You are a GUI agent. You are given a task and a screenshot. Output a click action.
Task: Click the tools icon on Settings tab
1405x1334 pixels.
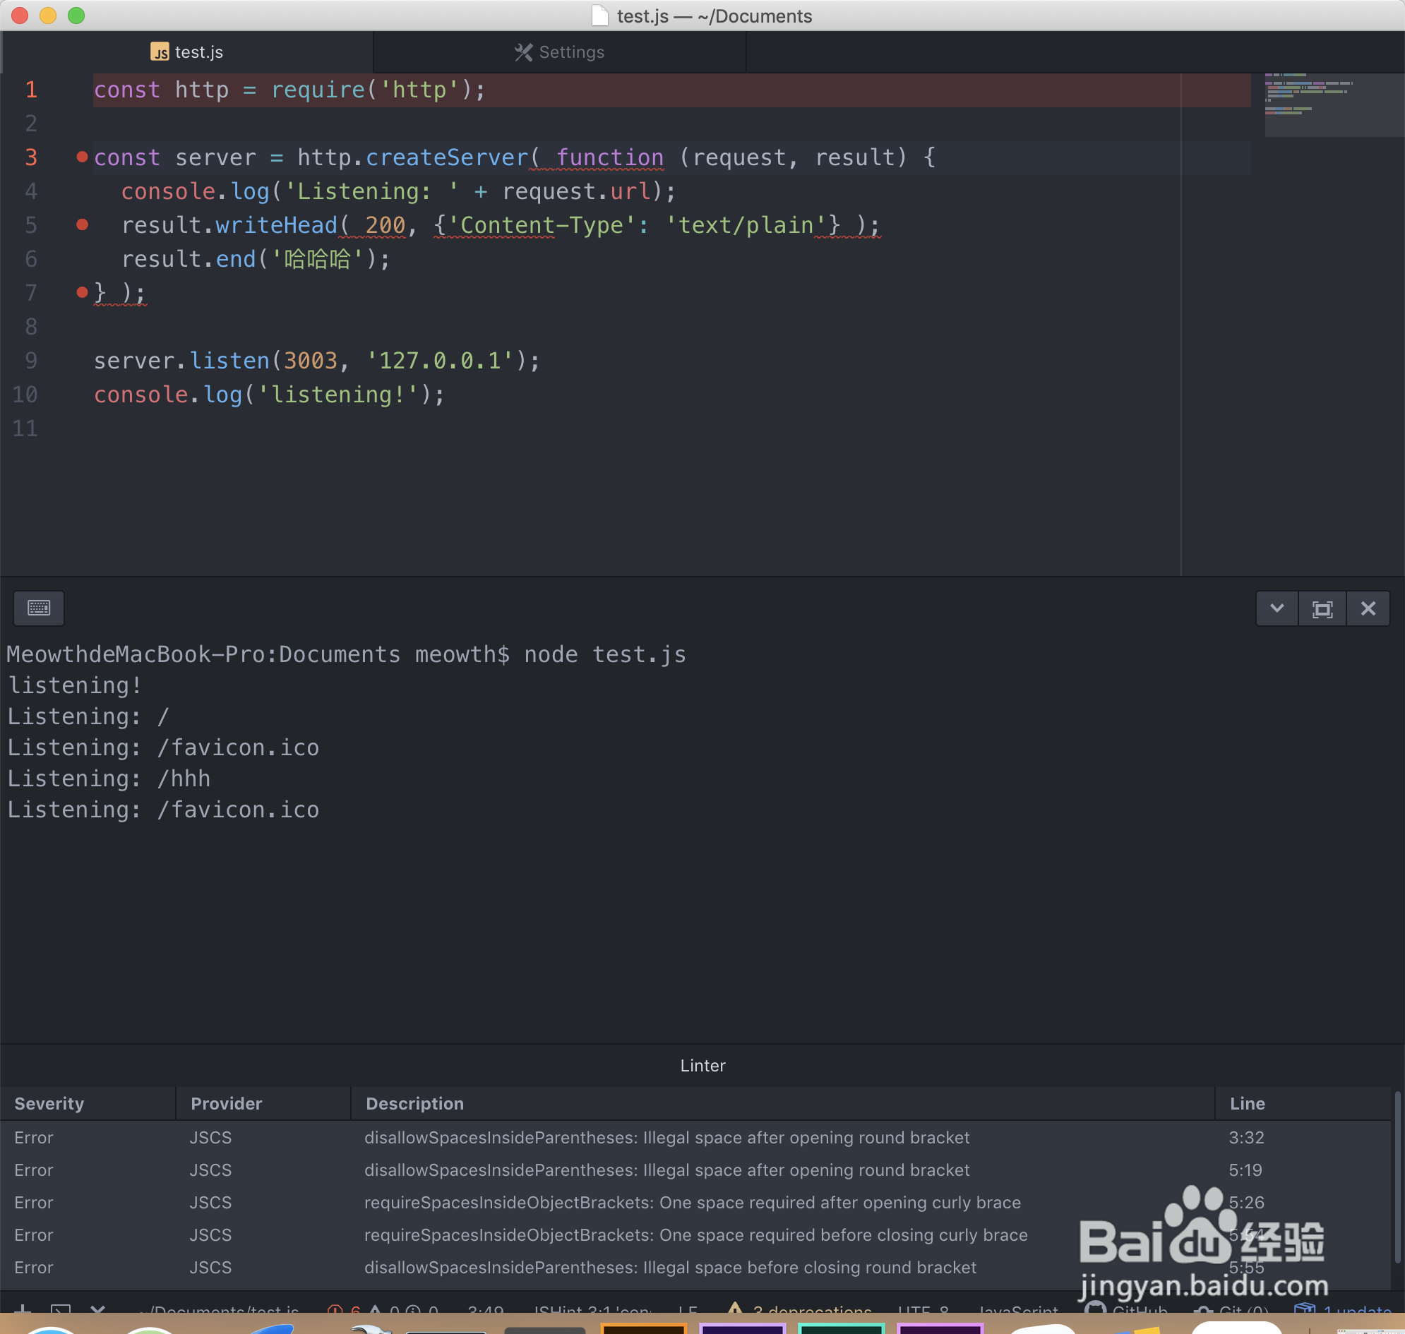(524, 52)
